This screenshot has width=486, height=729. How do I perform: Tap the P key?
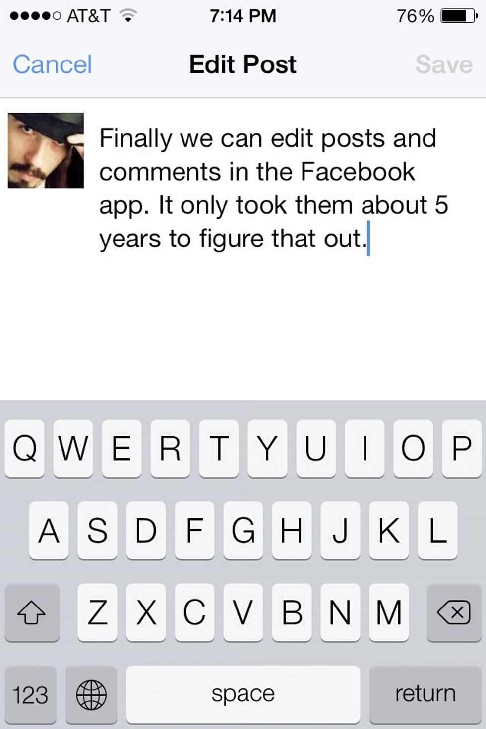pos(462,448)
